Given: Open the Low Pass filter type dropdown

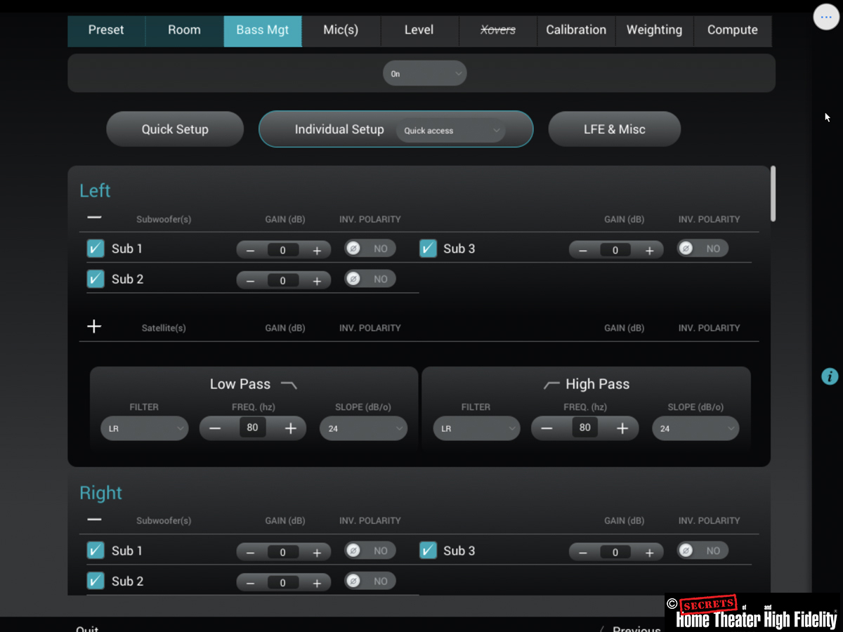Looking at the screenshot, I should coord(144,428).
